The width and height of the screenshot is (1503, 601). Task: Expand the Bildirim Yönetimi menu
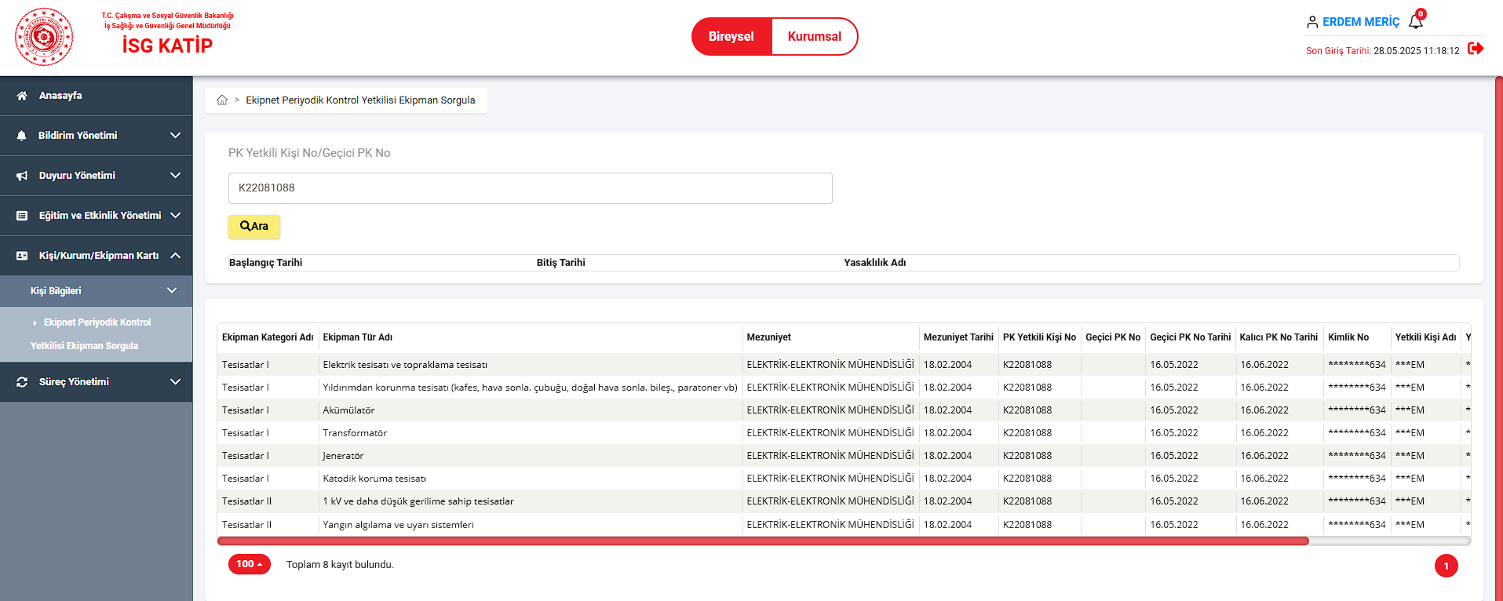[x=96, y=136]
